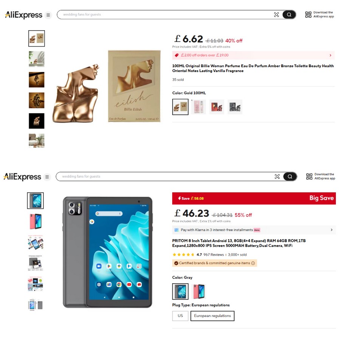Open the 967 Reviews link
The image size is (340, 340).
point(213,255)
